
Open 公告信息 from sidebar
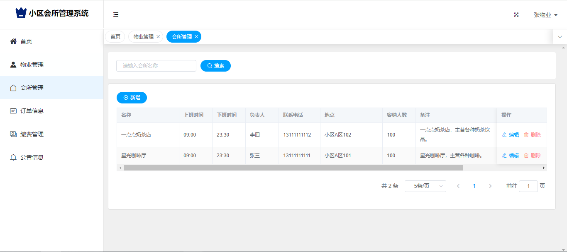coord(32,157)
